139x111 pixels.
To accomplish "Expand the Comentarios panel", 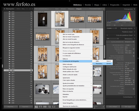I will (x=134, y=97).
